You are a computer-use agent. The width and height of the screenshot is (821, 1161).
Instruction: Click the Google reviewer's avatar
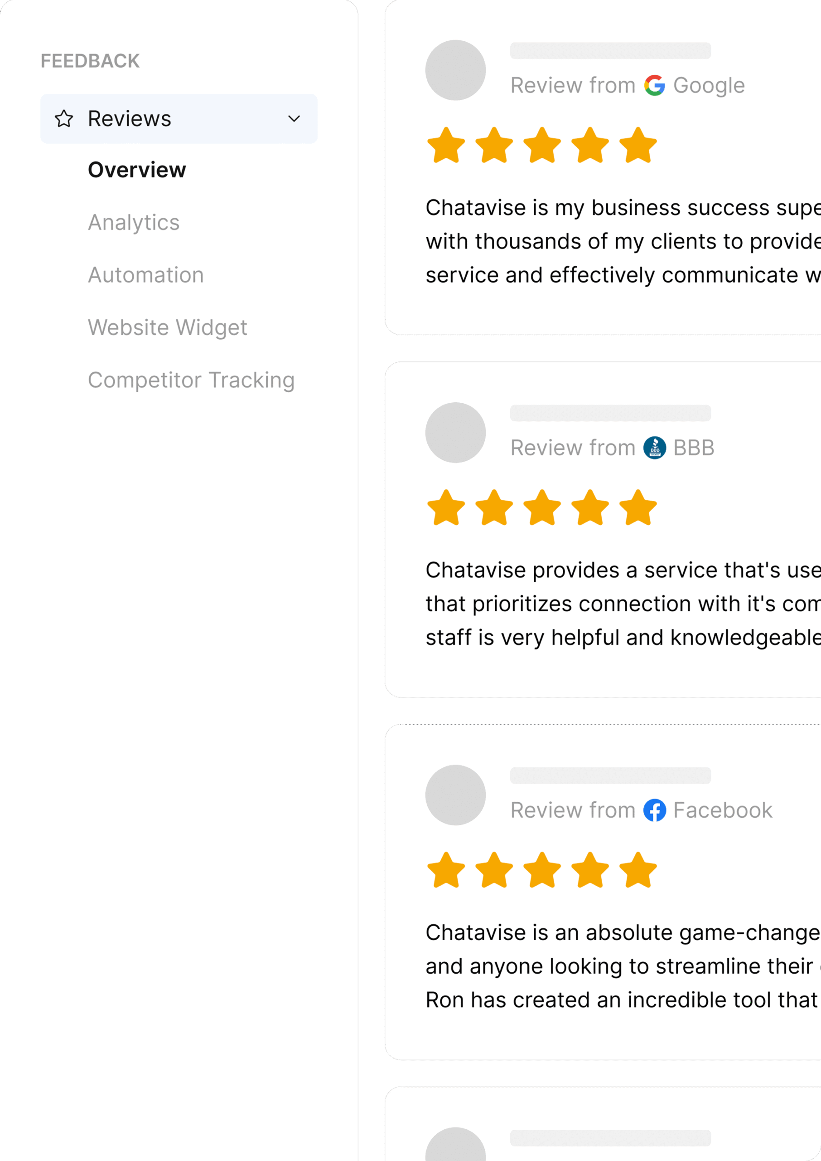click(x=455, y=70)
